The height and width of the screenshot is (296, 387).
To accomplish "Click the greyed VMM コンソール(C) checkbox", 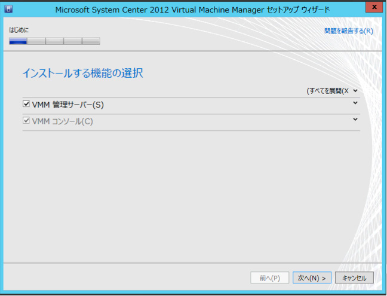I will point(26,120).
